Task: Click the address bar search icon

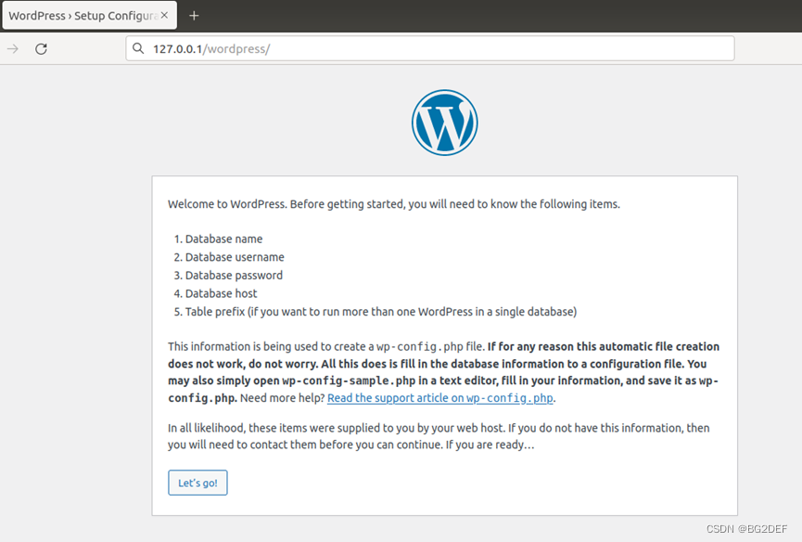Action: click(138, 49)
